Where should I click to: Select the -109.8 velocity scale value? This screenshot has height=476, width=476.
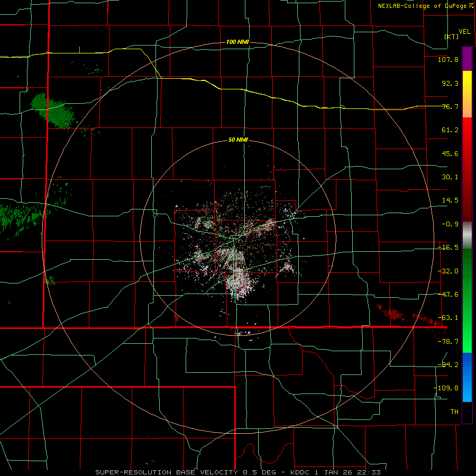(446, 388)
